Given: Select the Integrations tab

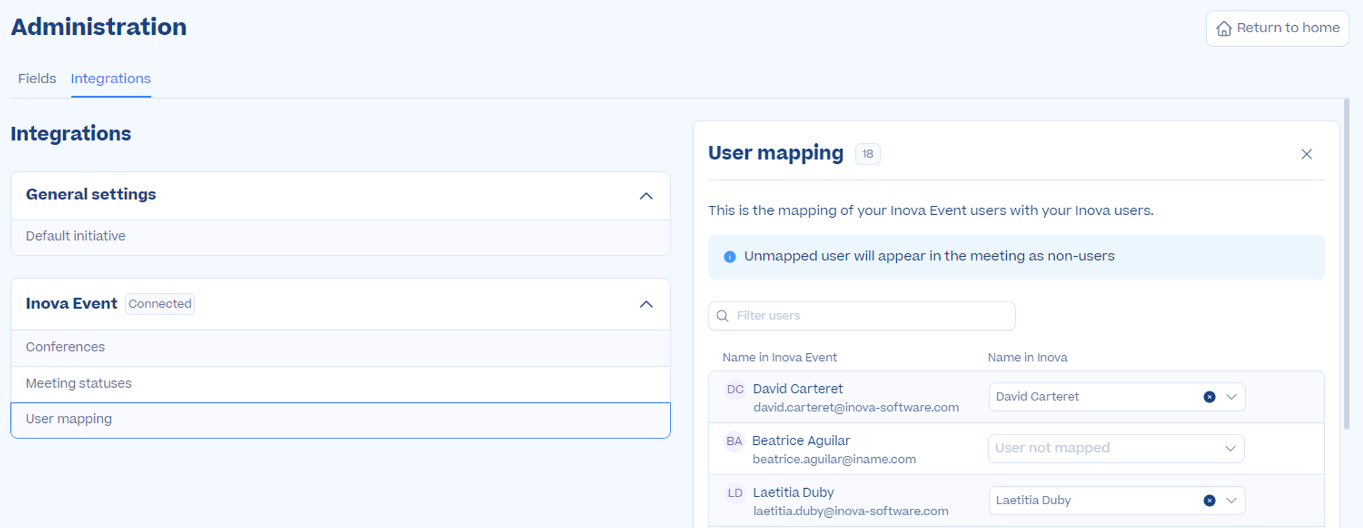Looking at the screenshot, I should pyautogui.click(x=111, y=79).
